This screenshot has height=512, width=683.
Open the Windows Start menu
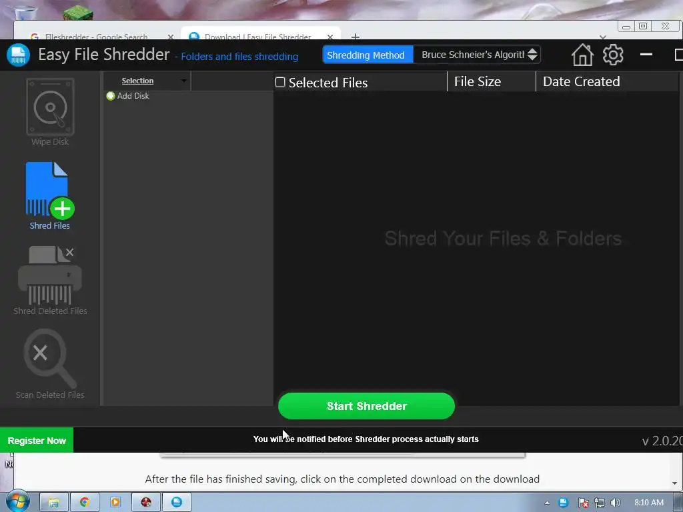click(x=17, y=501)
